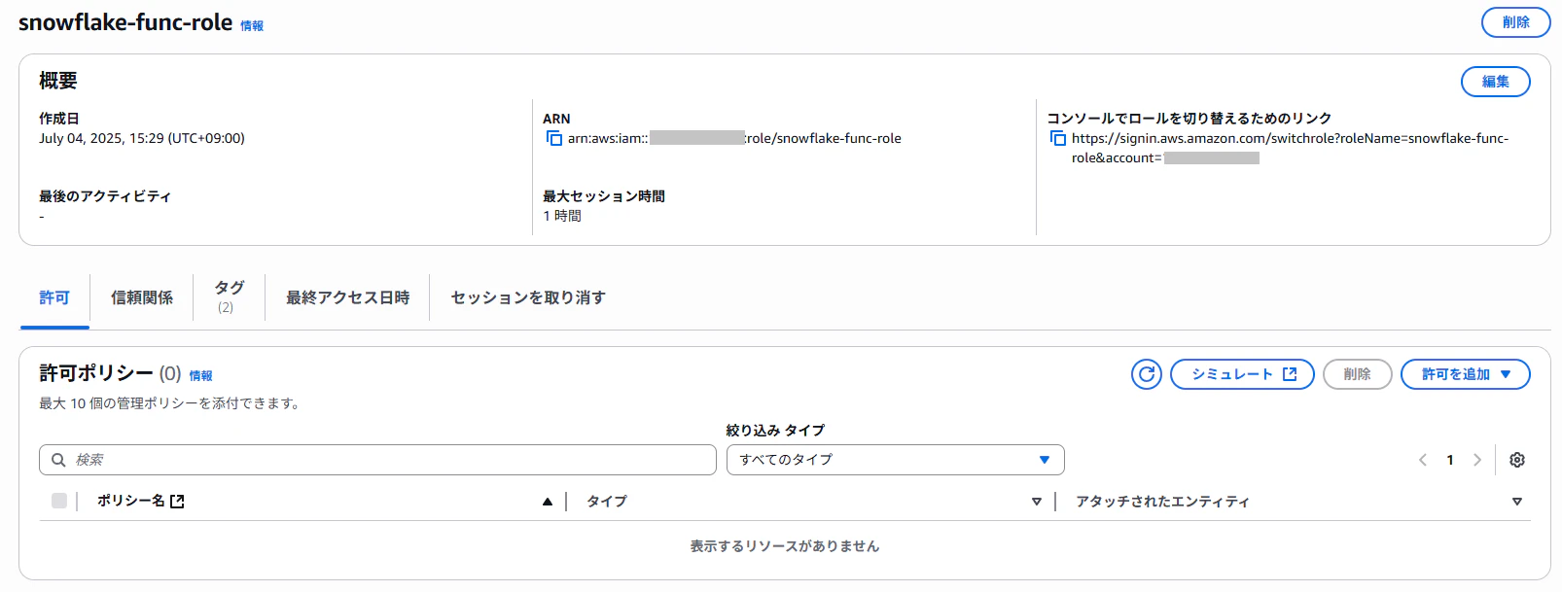Open the シミュレート policy simulator
The height and width of the screenshot is (592, 1562).
(1242, 374)
